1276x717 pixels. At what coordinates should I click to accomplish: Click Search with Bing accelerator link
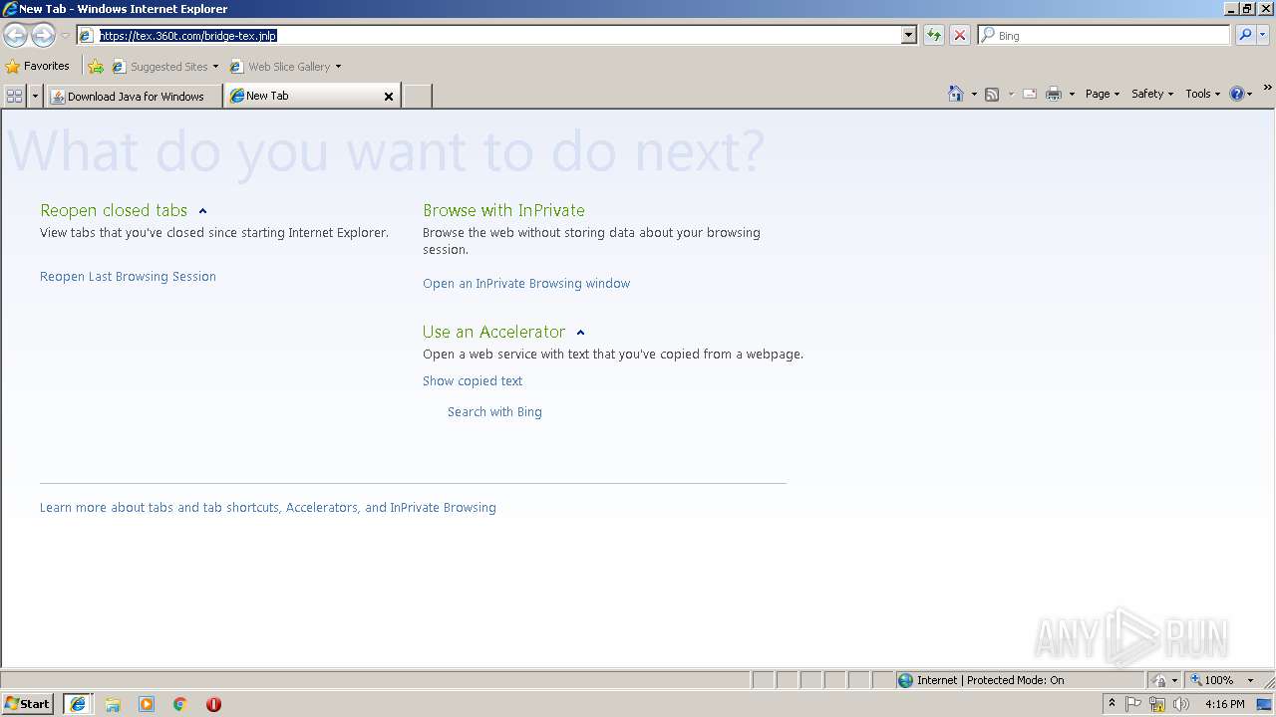coord(494,412)
